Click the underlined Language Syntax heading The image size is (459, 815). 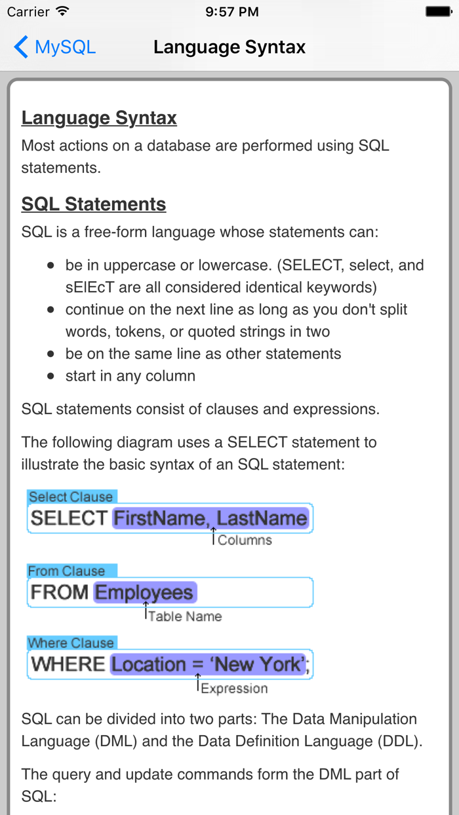[98, 118]
